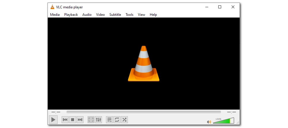Click the large VLC cone in the video area
Viewport: 288px width, 128px height.
[x=144, y=64]
